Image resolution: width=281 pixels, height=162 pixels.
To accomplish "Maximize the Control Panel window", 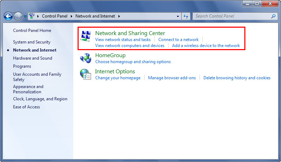I will [257, 4].
